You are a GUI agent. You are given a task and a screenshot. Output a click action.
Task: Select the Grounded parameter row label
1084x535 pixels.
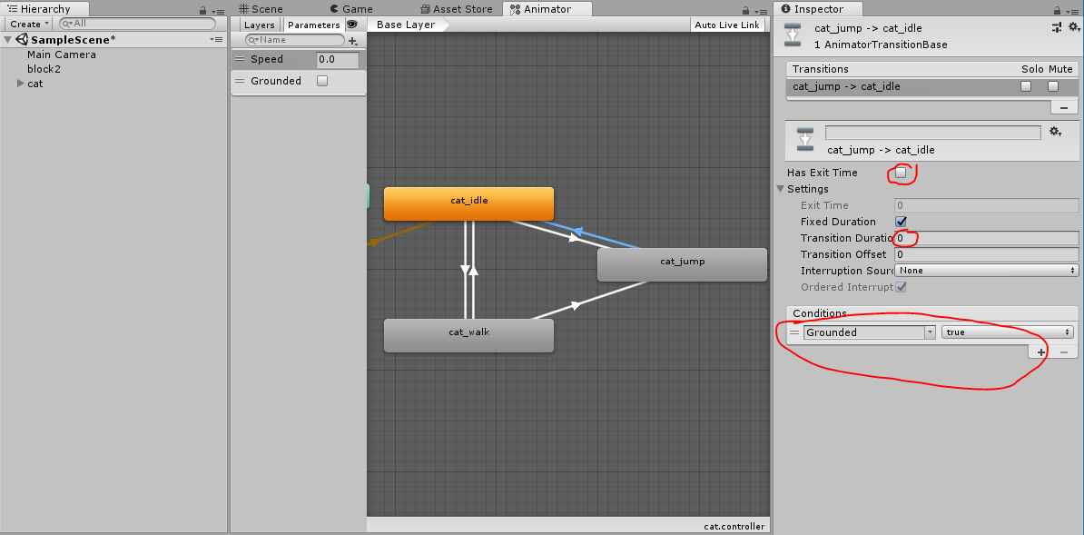[276, 81]
